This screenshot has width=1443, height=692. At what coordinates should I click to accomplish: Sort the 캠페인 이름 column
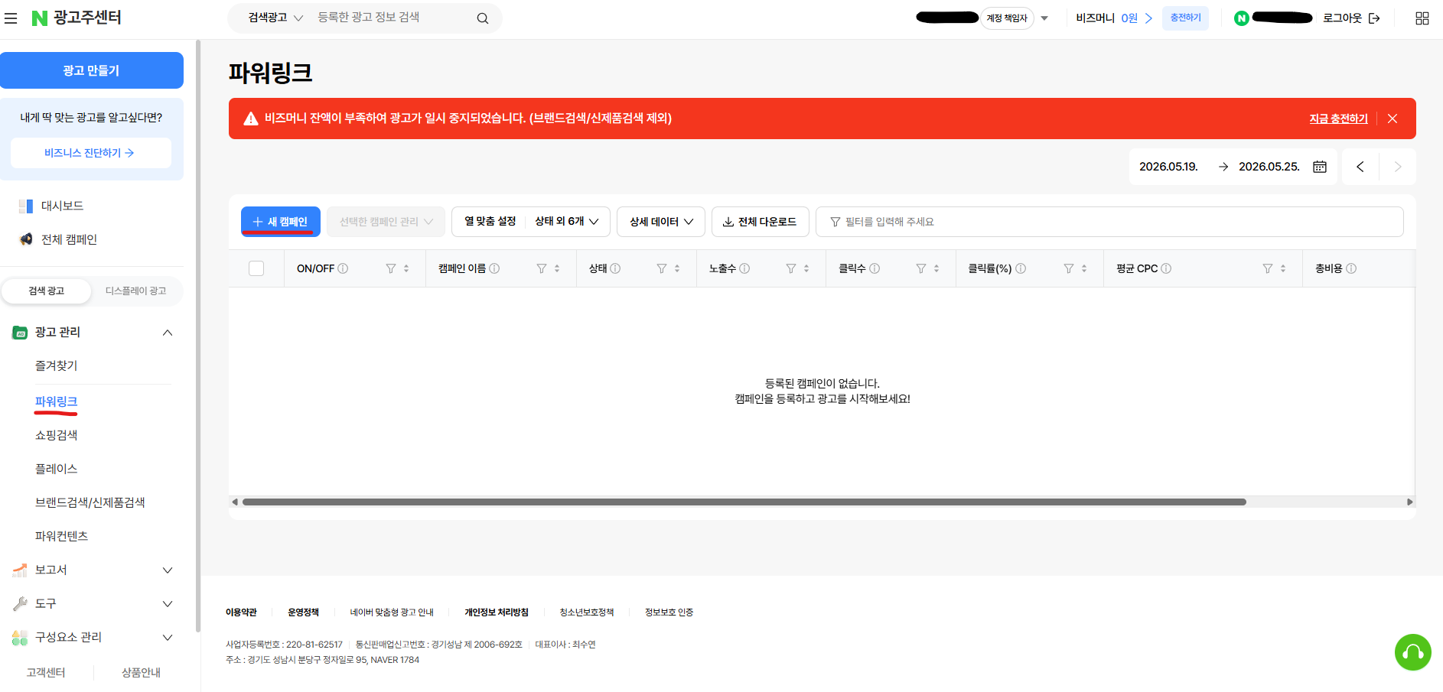pos(557,268)
